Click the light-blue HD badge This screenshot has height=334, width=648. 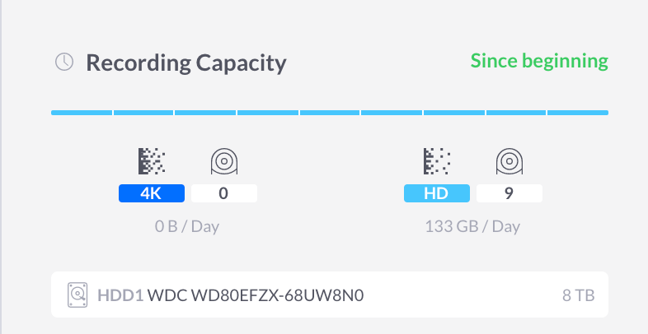[x=436, y=193]
